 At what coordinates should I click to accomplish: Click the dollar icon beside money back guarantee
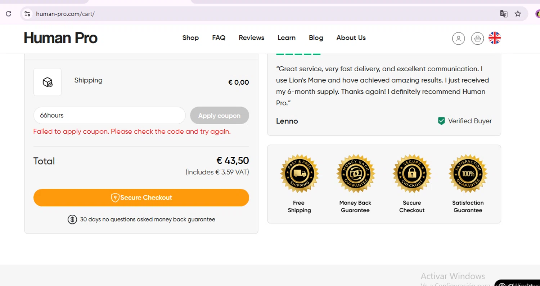click(72, 219)
